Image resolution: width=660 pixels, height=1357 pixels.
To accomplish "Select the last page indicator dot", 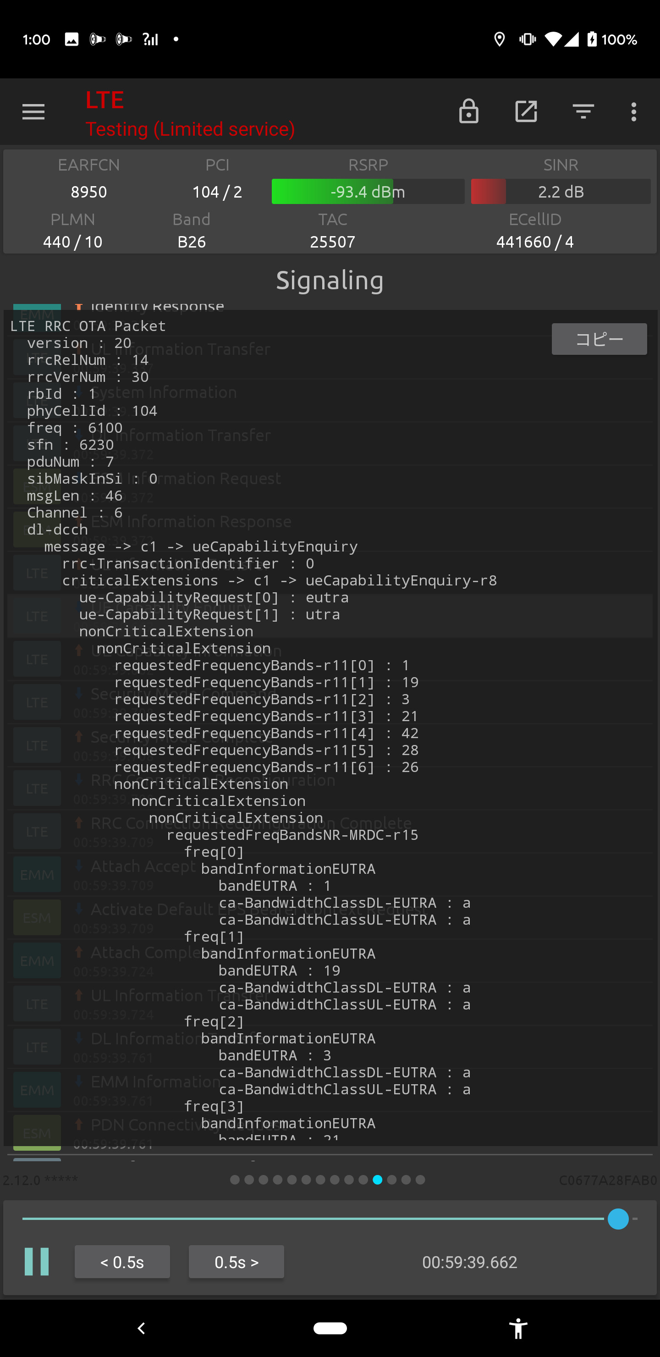I will (420, 1180).
